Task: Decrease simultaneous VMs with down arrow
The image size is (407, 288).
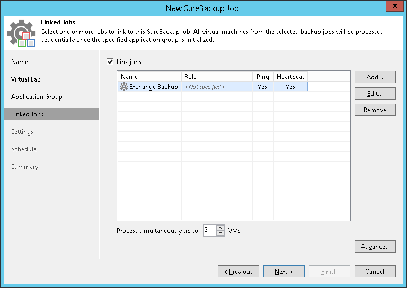Action: pyautogui.click(x=220, y=233)
